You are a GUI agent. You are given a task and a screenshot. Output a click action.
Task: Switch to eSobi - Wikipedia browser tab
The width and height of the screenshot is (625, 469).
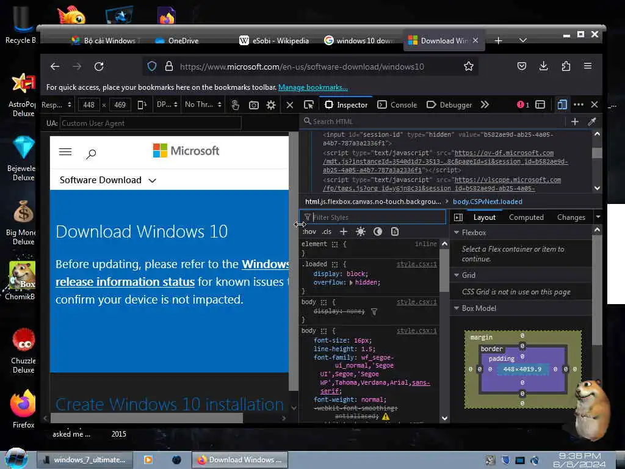point(274,41)
